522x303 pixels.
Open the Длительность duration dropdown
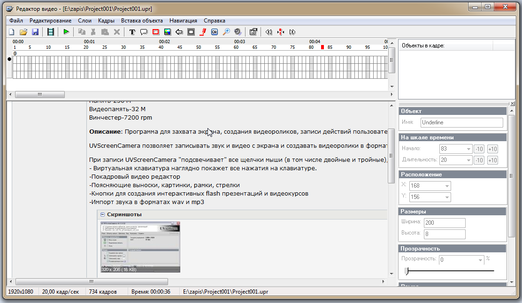click(x=468, y=160)
